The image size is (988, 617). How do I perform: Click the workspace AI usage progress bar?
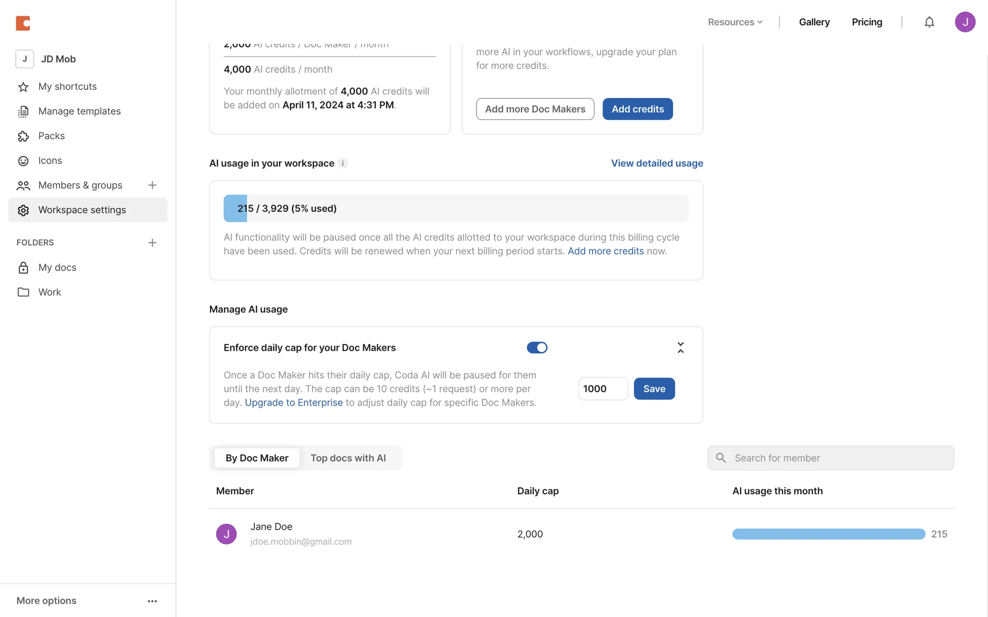tap(455, 208)
